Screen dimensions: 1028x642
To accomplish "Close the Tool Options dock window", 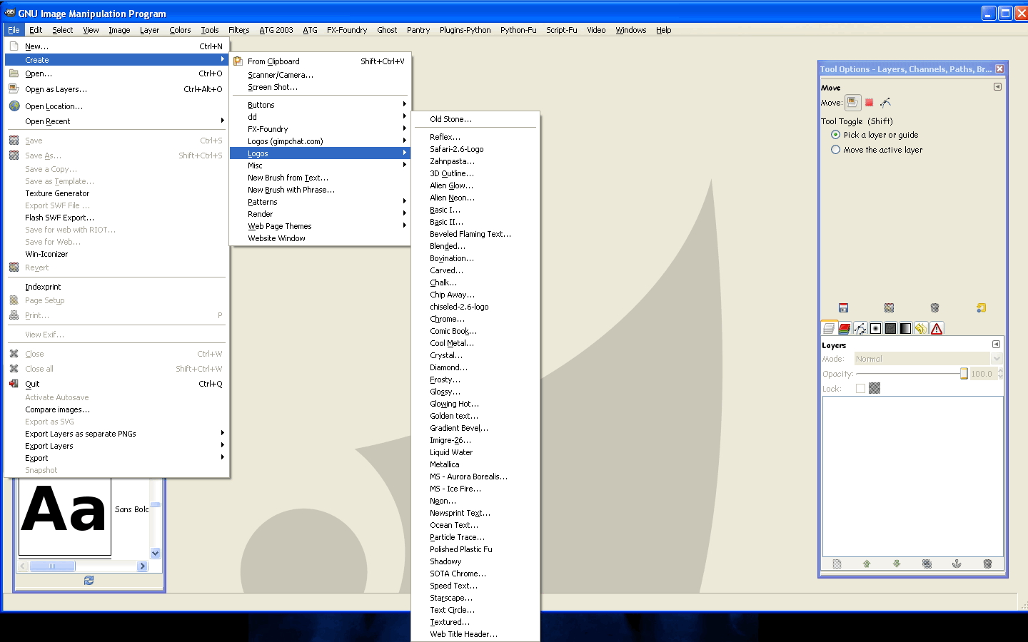I will [x=999, y=69].
